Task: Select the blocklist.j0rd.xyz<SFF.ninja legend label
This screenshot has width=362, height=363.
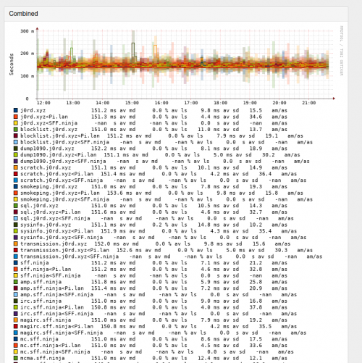Action: pos(64,142)
